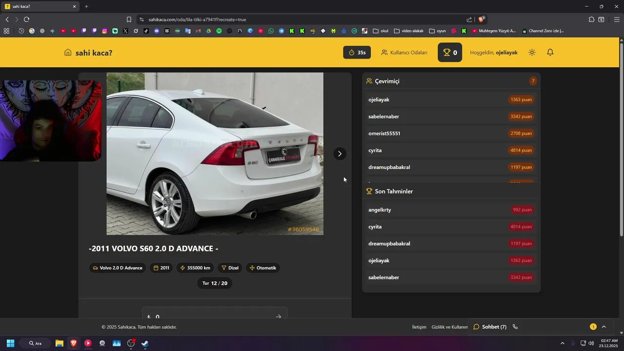The width and height of the screenshot is (624, 351).
Task: Open the WhatsApp bookmark
Action: point(271,31)
